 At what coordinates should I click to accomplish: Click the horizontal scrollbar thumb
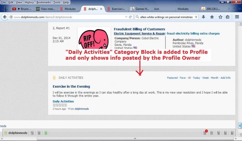(x=135, y=139)
